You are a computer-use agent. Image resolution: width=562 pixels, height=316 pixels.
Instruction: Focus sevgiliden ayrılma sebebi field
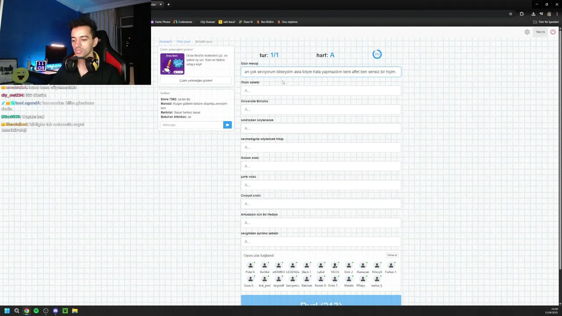321,241
